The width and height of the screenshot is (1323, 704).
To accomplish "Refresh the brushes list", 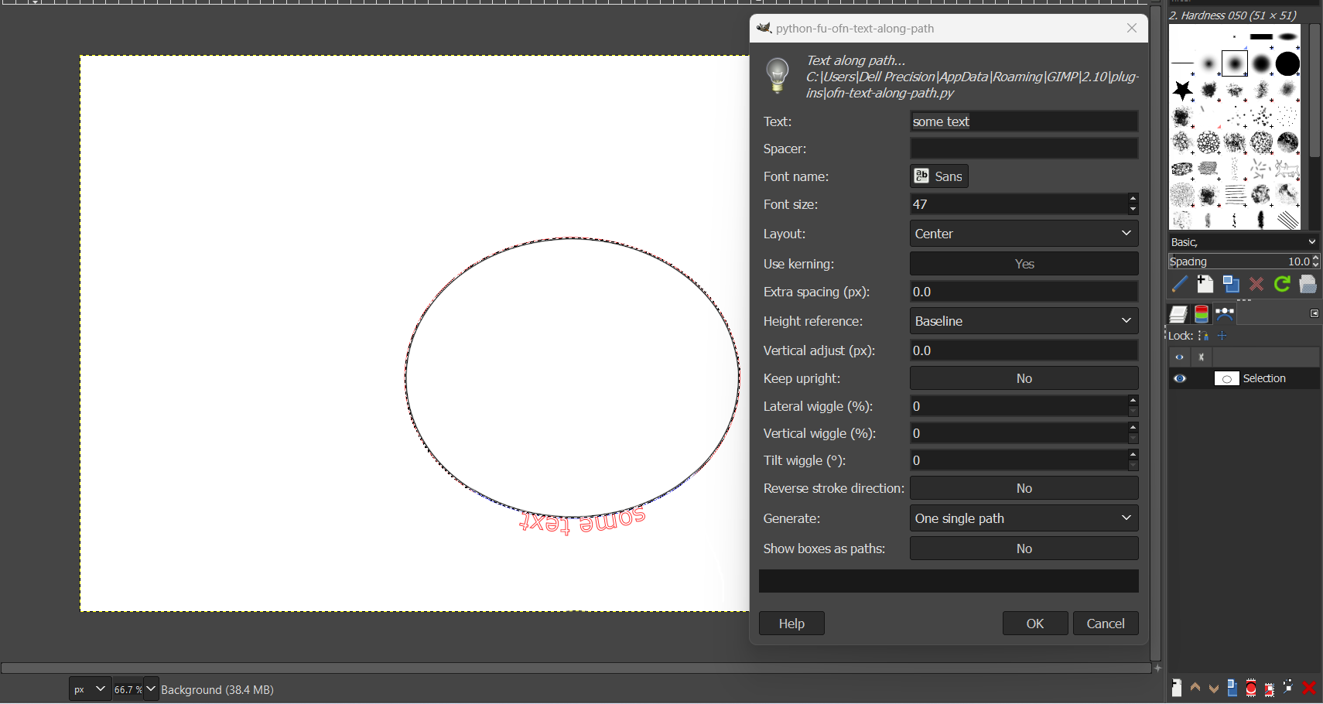I will [1282, 285].
